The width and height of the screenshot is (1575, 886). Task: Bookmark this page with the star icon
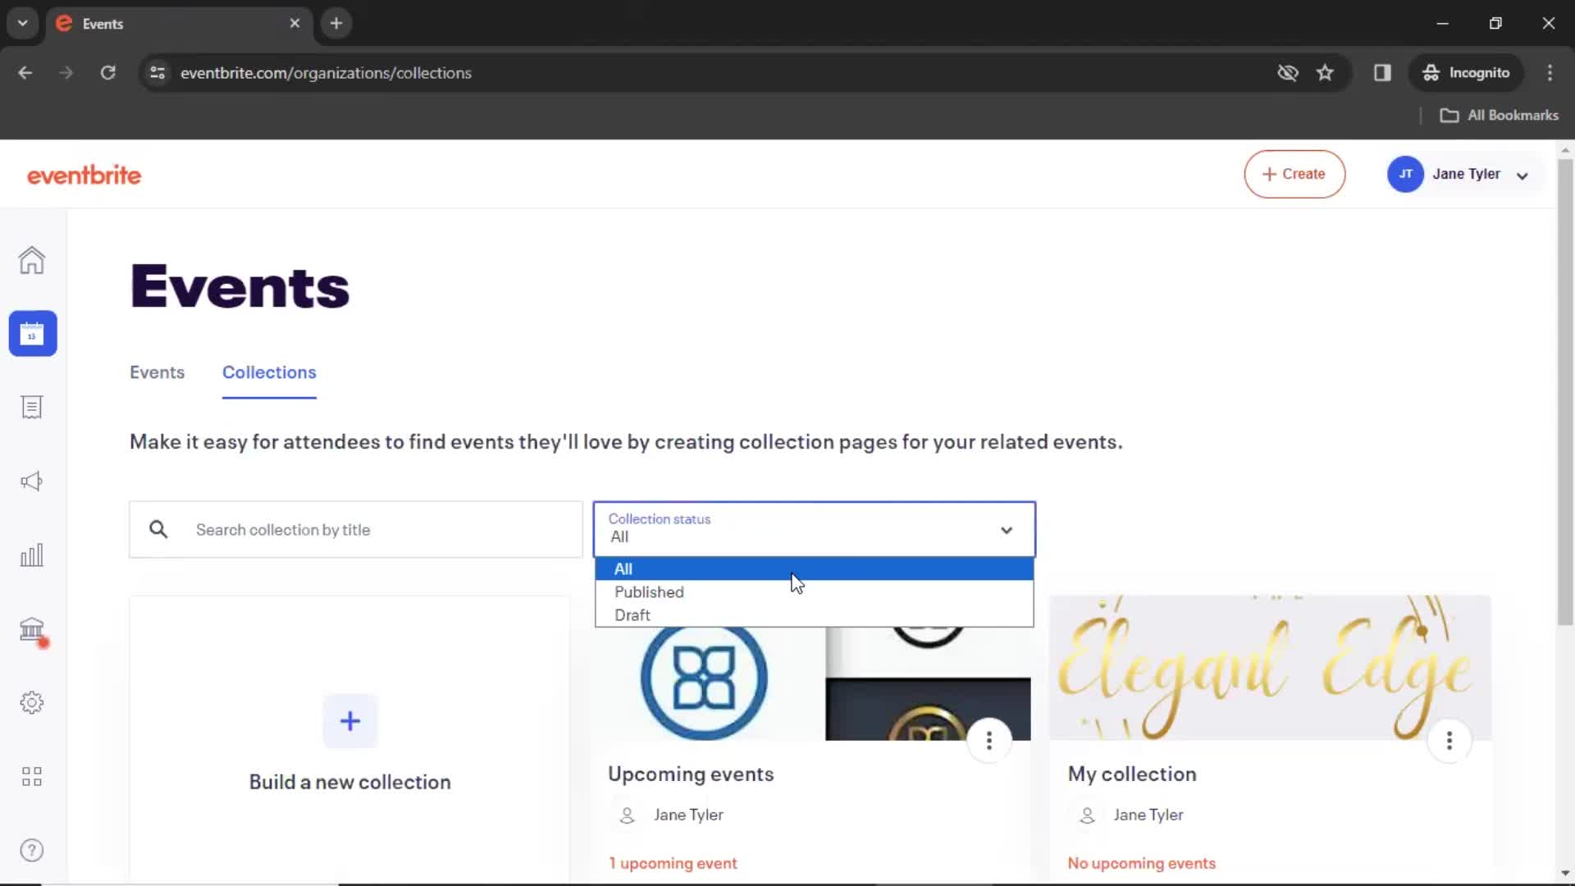coord(1325,73)
